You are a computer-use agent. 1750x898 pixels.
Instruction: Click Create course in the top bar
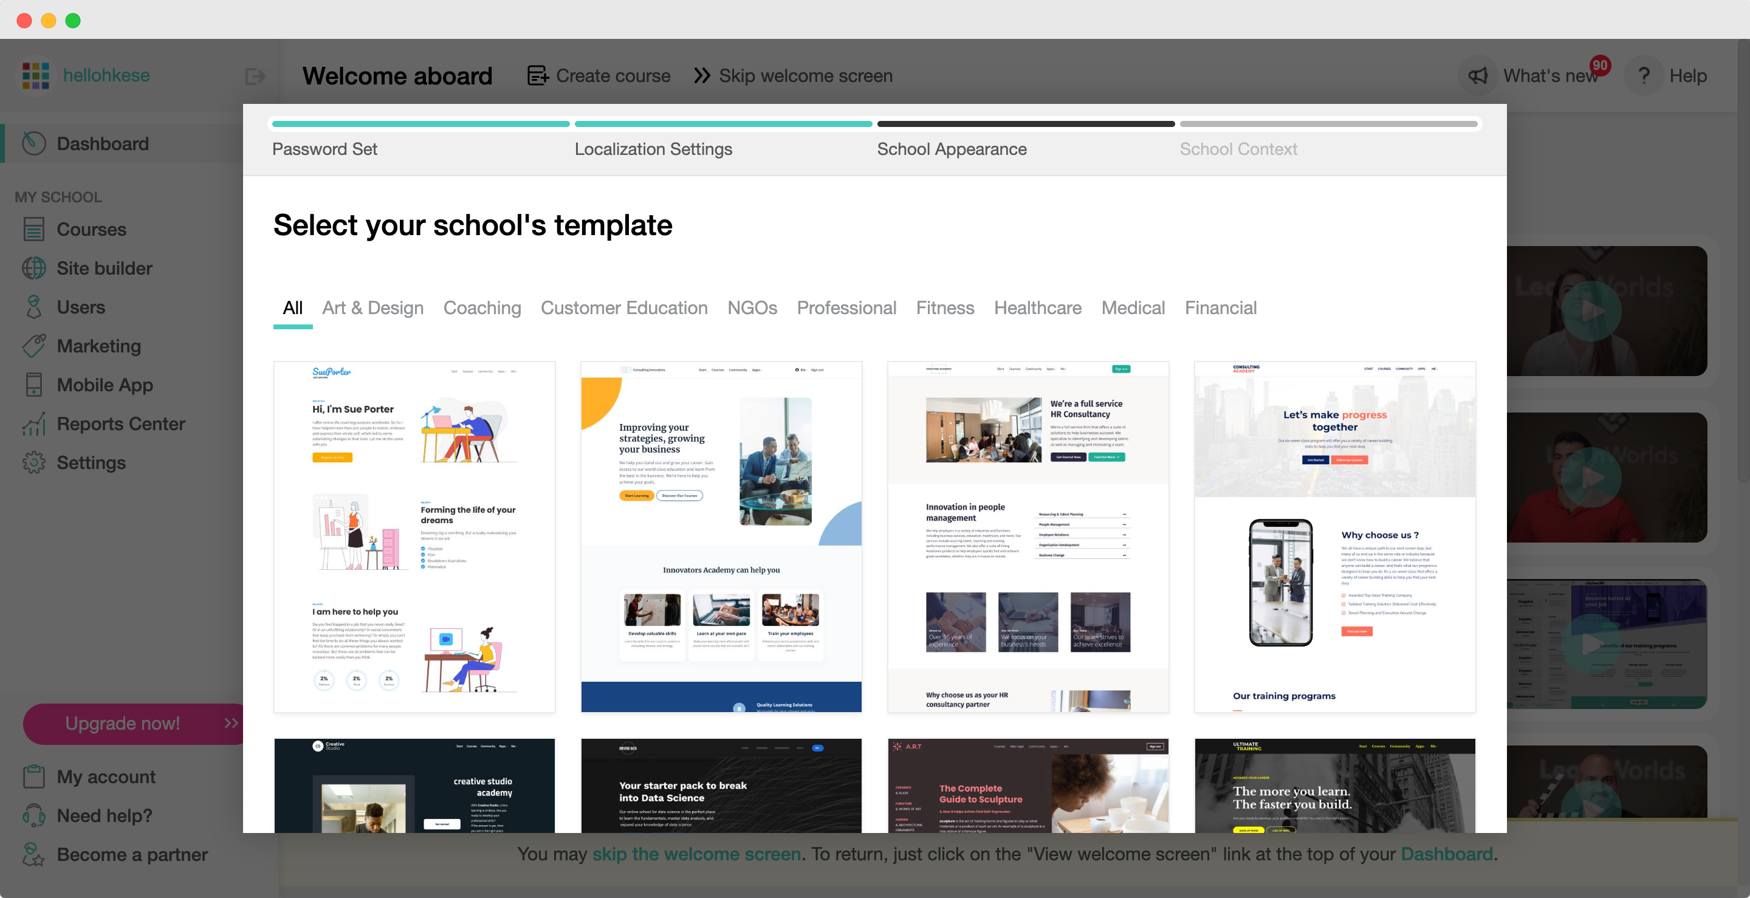pyautogui.click(x=599, y=76)
